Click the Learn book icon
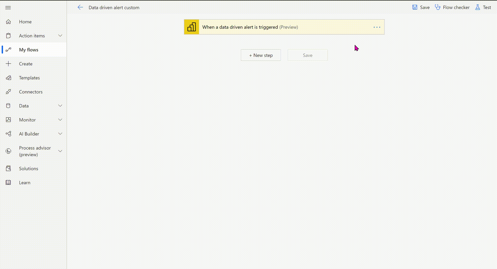Screen dimensions: 497x269 [8, 183]
